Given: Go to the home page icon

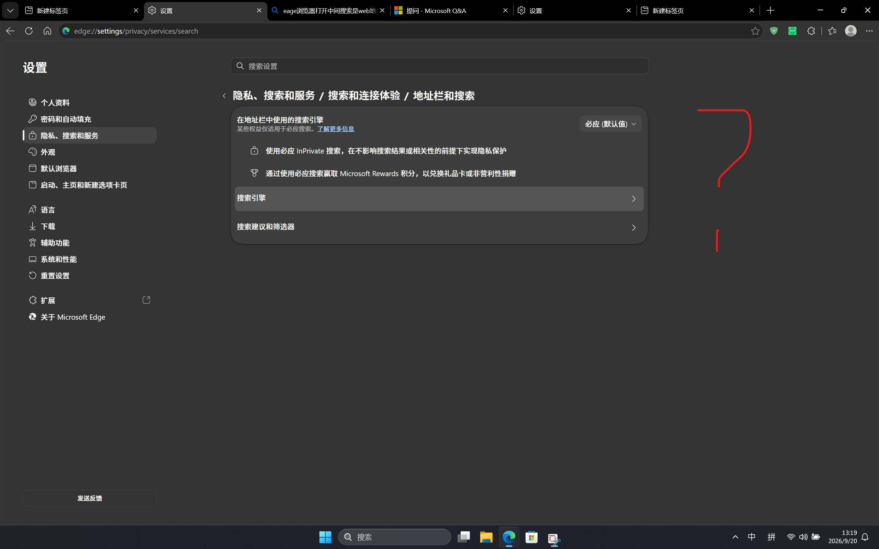Looking at the screenshot, I should pos(47,31).
